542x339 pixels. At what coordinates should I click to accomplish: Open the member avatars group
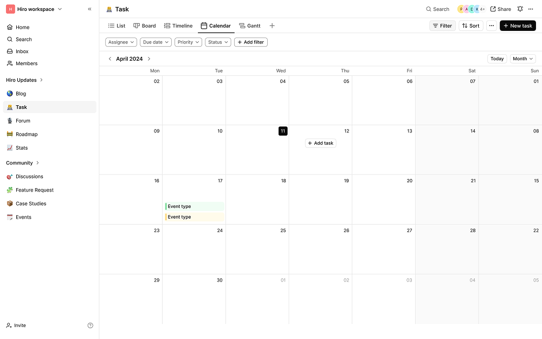coord(471,9)
